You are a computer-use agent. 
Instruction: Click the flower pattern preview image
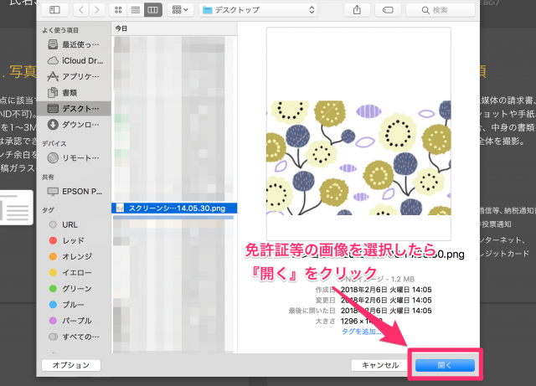tap(358, 157)
